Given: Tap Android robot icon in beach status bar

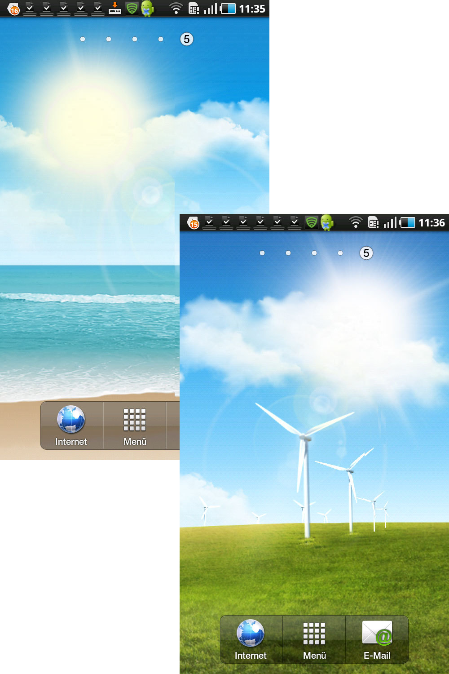Looking at the screenshot, I should point(147,9).
